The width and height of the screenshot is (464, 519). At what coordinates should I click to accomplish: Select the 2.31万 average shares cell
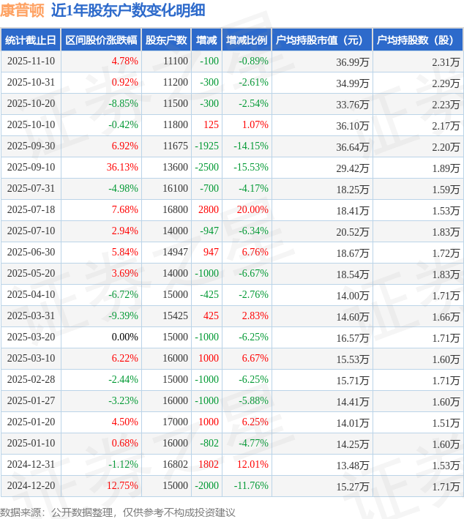[x=446, y=62]
